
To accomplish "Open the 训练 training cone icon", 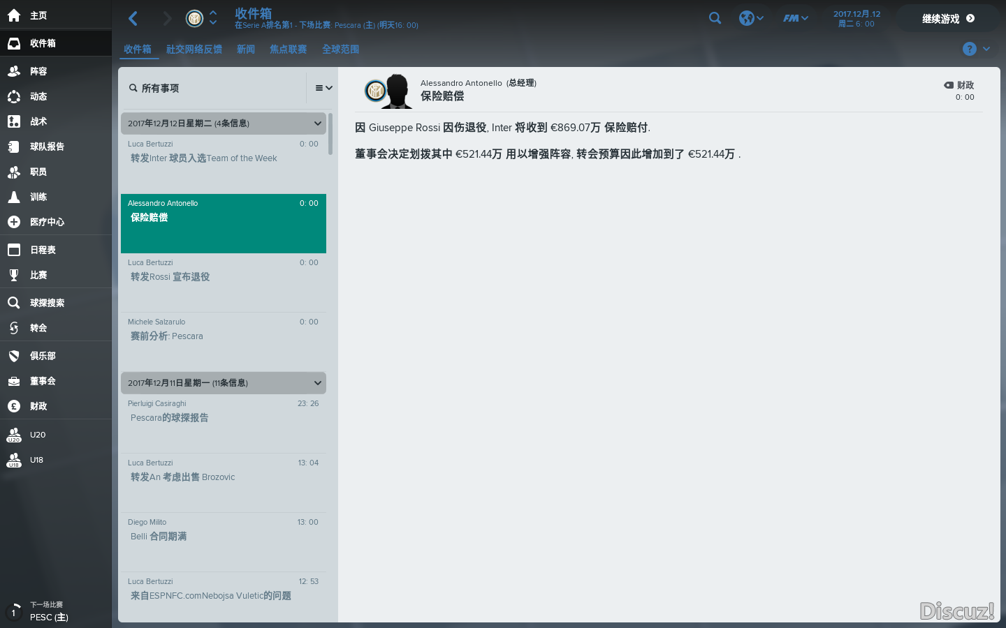I will [x=14, y=197].
